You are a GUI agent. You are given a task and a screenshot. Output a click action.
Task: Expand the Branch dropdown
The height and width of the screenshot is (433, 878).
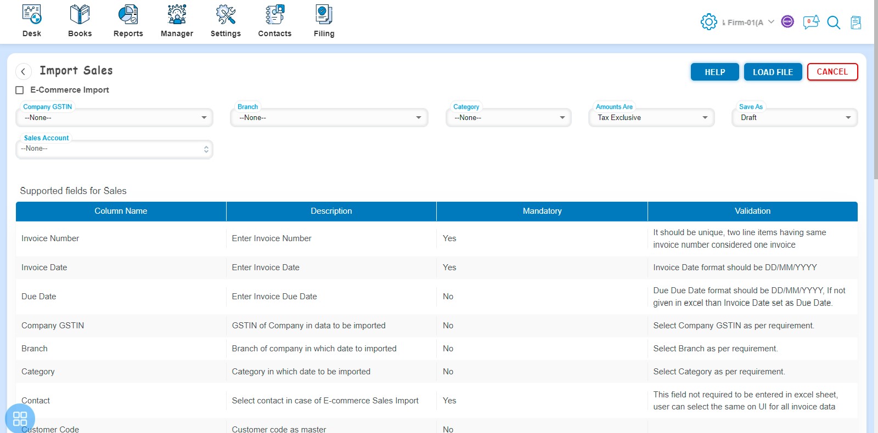point(329,117)
